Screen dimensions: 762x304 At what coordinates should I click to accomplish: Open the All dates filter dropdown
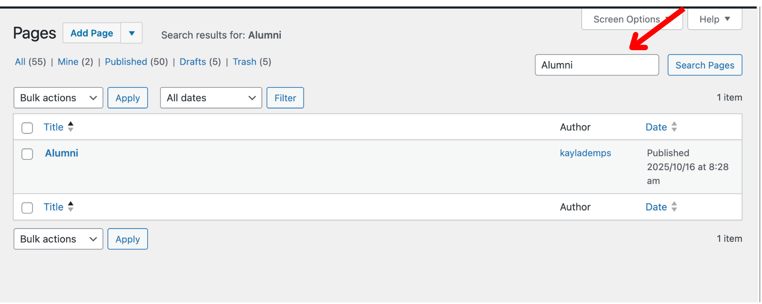tap(211, 98)
